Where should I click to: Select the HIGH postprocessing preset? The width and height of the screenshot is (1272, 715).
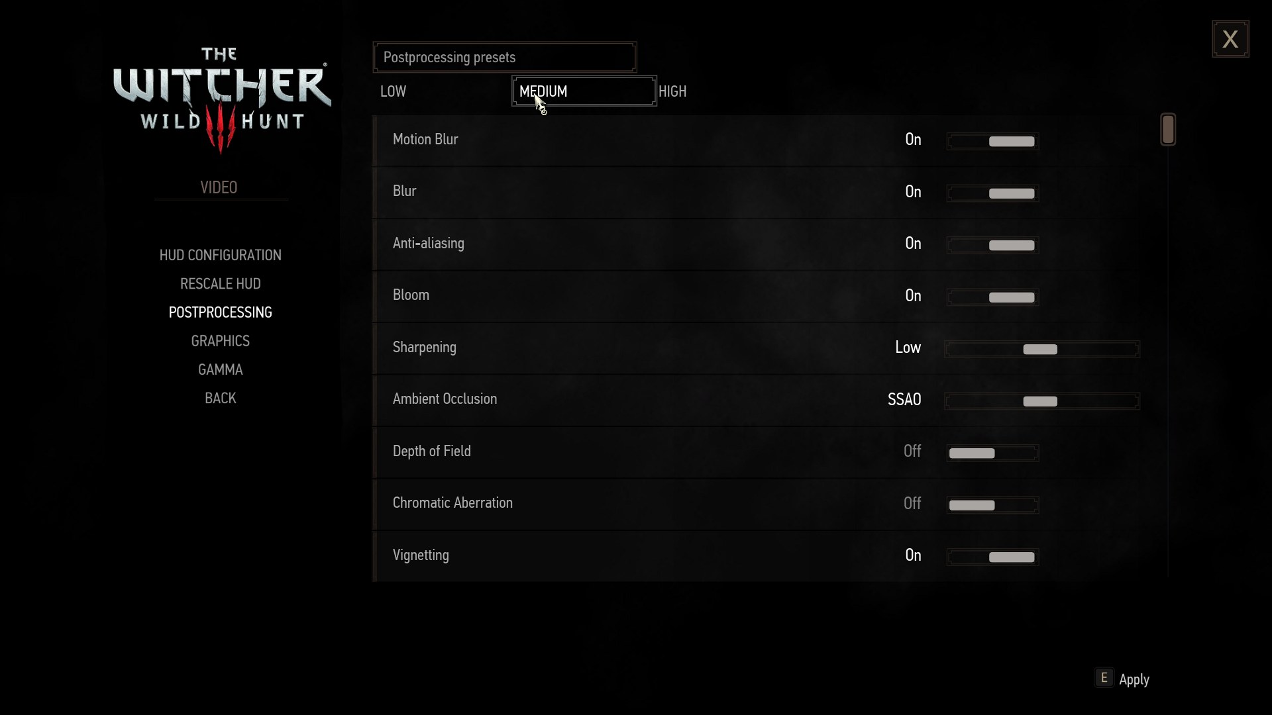tap(672, 91)
